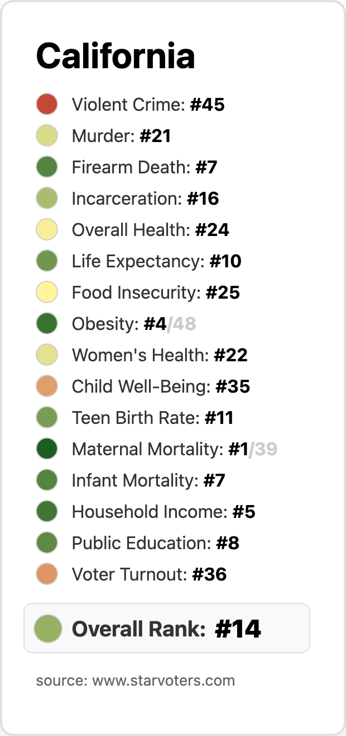Image resolution: width=346 pixels, height=736 pixels.
Task: Click the Murder rank color dot
Action: 47,136
